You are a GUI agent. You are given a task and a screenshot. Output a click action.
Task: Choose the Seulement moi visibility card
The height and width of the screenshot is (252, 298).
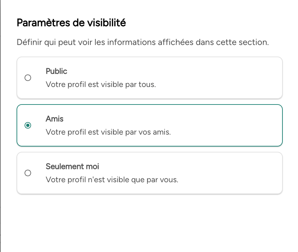199,173
